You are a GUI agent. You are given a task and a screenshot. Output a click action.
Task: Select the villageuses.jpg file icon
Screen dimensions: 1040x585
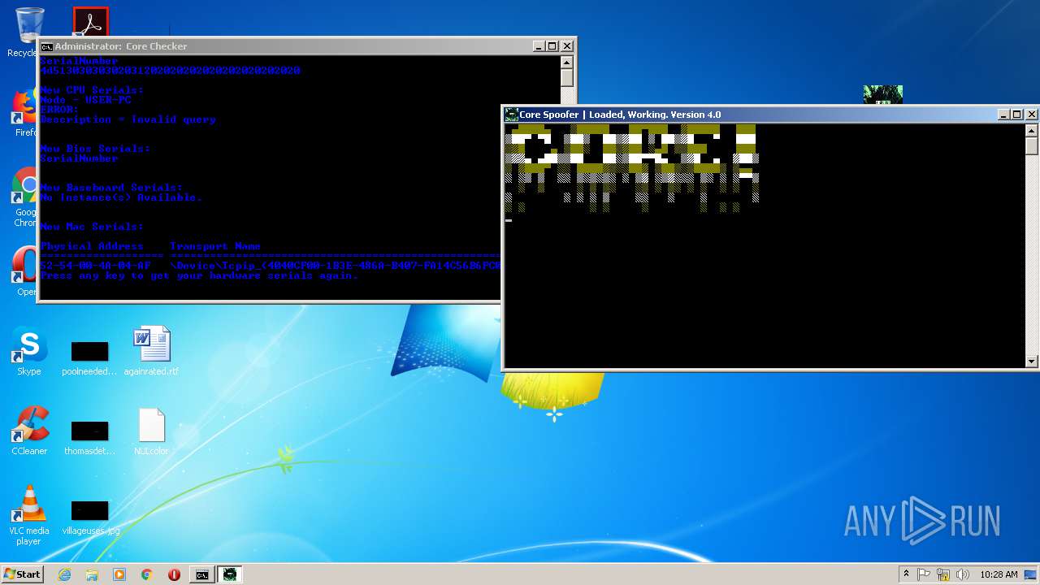click(x=89, y=518)
